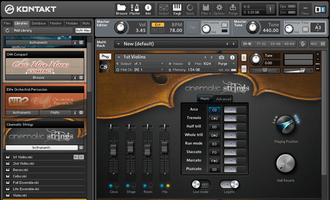Open the Browse folder icon in toolbar
Viewport: 330px width, 200px height.
(122, 9)
